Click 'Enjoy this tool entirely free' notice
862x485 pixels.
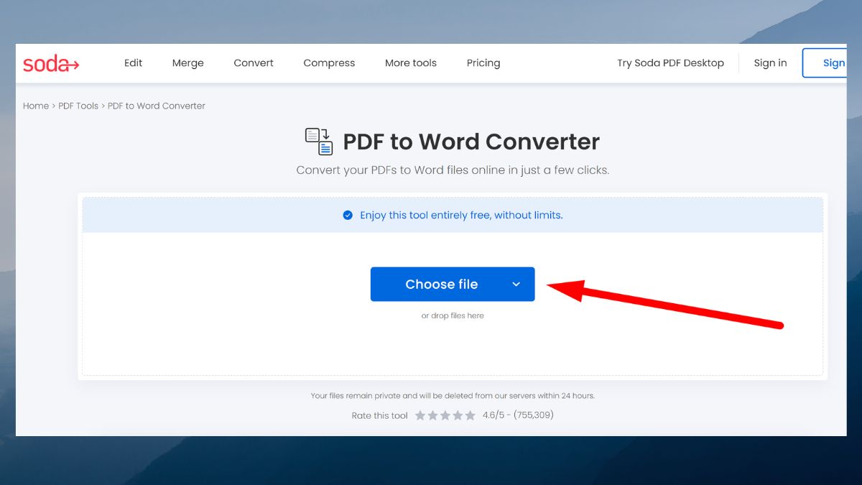point(461,215)
